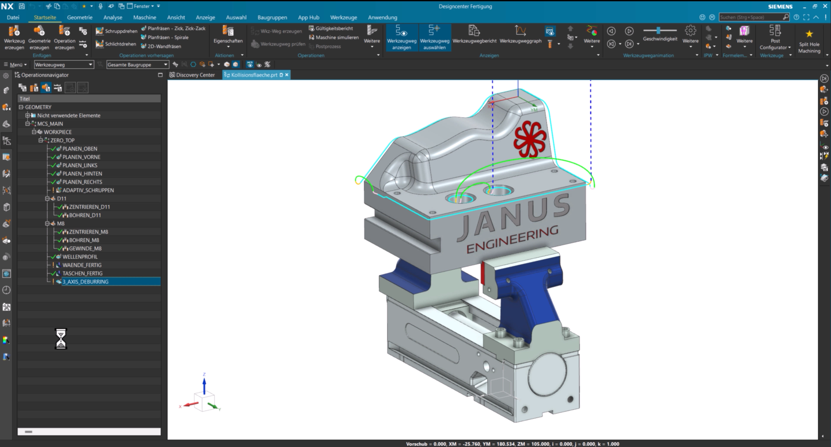Open the Post Configurator tool
Screen dimensions: 831x447
coord(775,37)
